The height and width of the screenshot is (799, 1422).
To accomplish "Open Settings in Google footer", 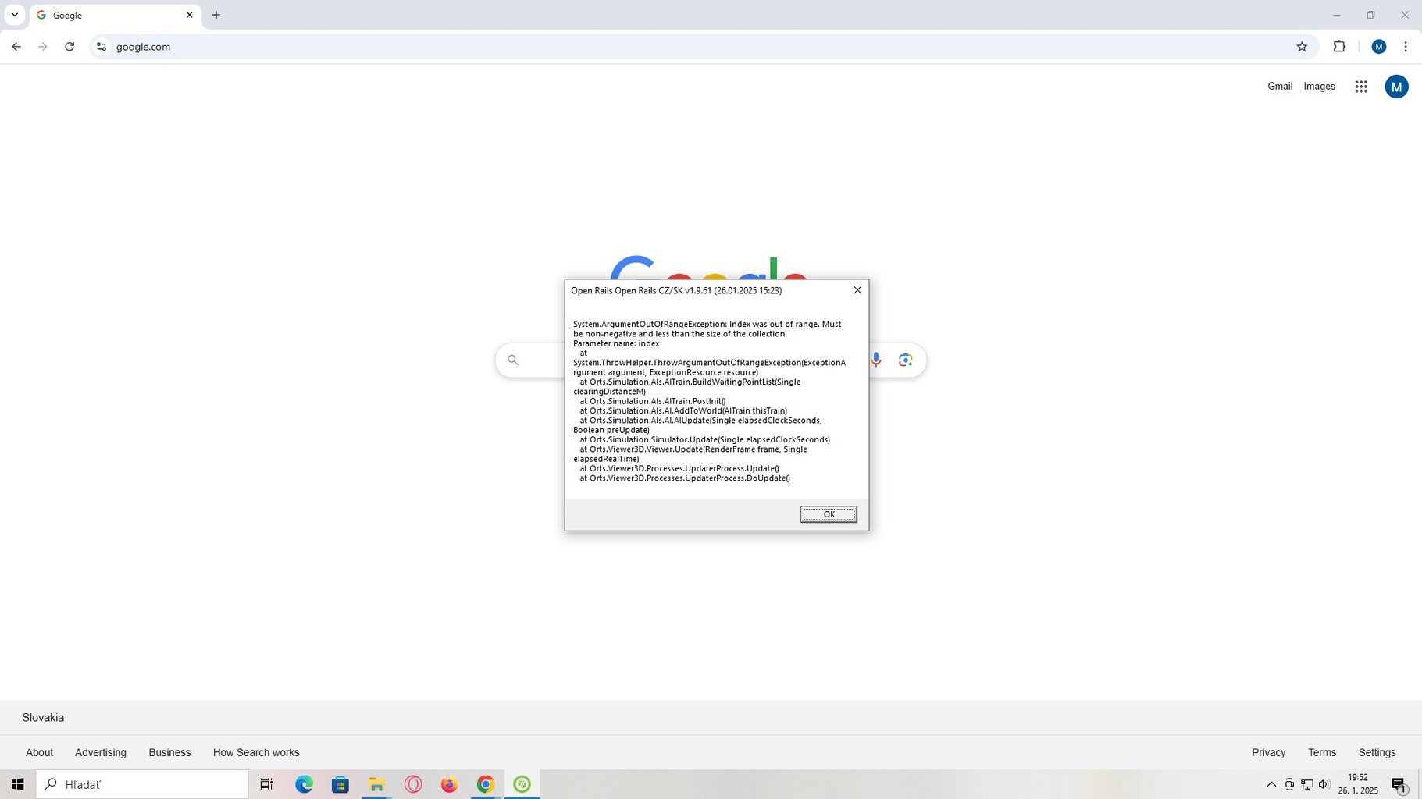I will (x=1376, y=752).
